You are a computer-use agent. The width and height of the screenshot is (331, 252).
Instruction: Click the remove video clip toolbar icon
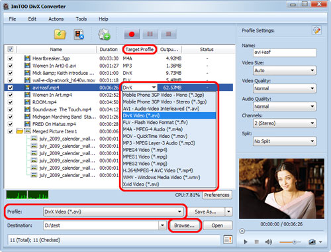click(x=79, y=34)
